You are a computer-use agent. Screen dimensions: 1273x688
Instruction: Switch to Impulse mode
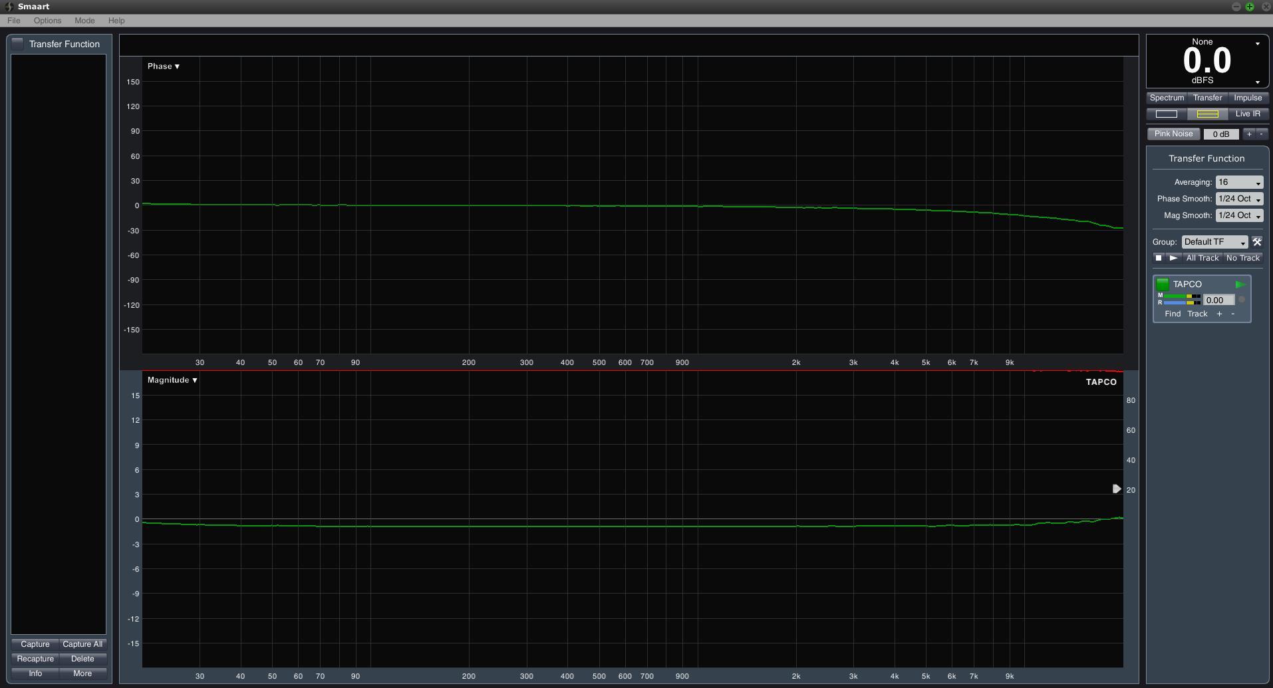point(1248,98)
